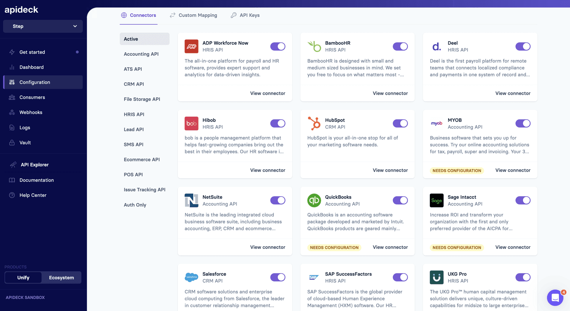Show Issue Tracking API connectors
Image resolution: width=570 pixels, height=311 pixels.
145,190
